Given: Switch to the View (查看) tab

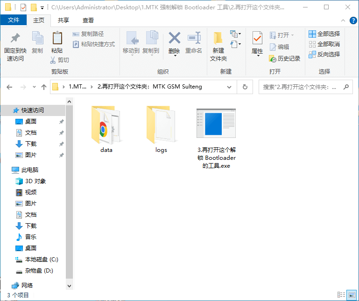Looking at the screenshot, I should [x=88, y=20].
